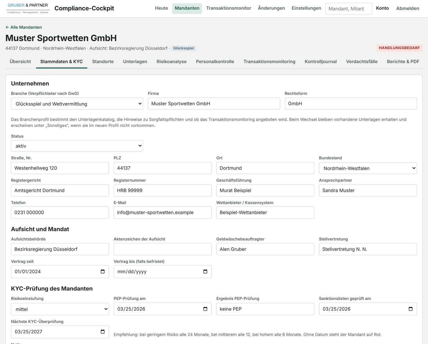
Task: Go back via Alle Mandanten link
Action: [24, 27]
